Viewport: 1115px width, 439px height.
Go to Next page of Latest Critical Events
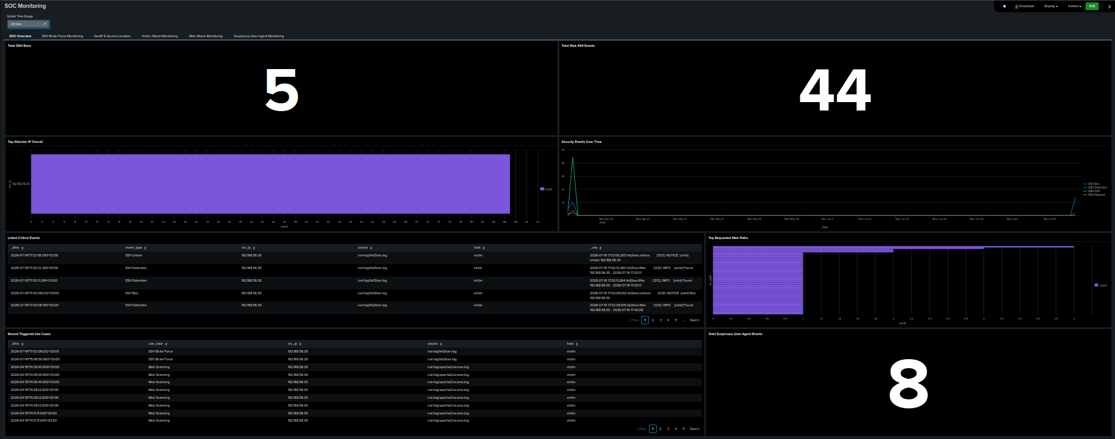click(x=695, y=320)
